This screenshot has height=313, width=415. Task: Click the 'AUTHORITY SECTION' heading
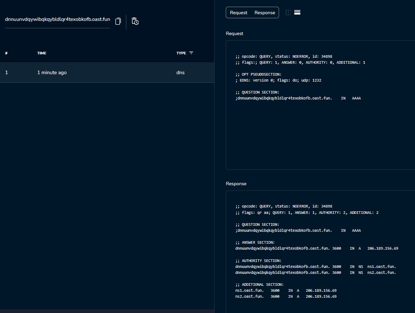click(x=258, y=261)
